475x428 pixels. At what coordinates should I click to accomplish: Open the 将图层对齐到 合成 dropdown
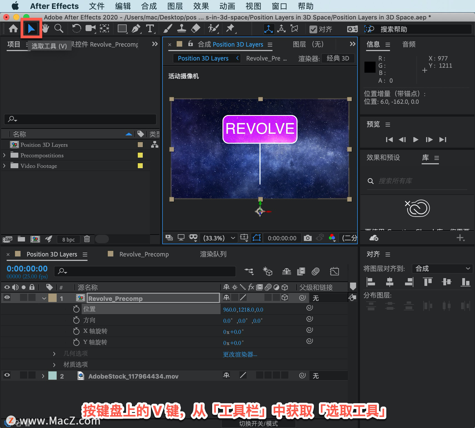[x=442, y=268]
